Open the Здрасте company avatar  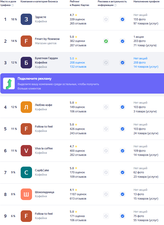(26, 19)
